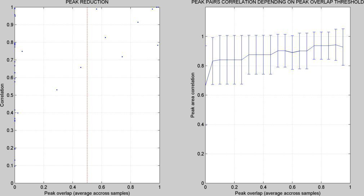The height and width of the screenshot is (196, 364).
Task: Click the PEAK PAIRS CORRELATION plot title
Action: point(278,2)
